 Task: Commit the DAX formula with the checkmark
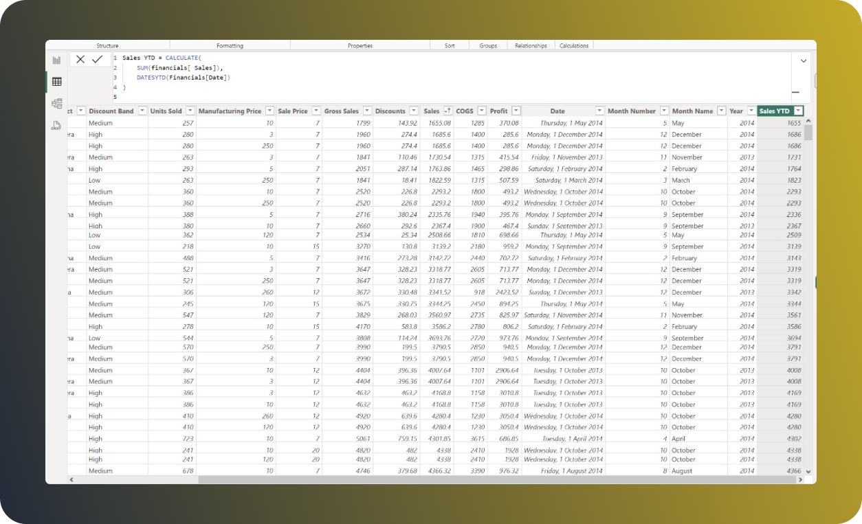click(x=98, y=58)
